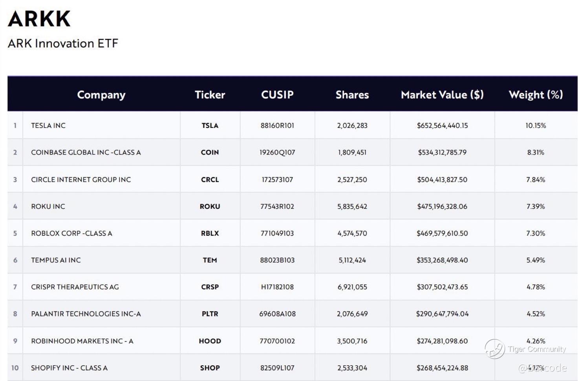Viewport: 578px width, 381px height.
Task: Click the Company column header
Action: point(101,95)
